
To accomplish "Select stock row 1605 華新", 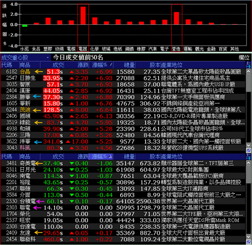I will point(123,103).
